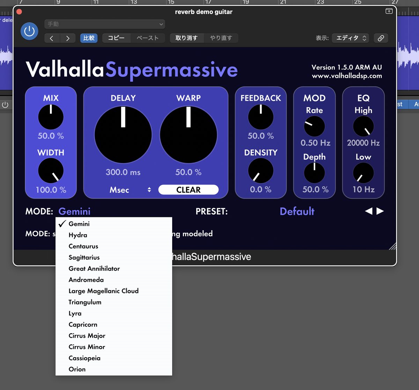Viewport: 419px width, 390px height.
Task: Click the コピー copy button
Action: (x=116, y=38)
